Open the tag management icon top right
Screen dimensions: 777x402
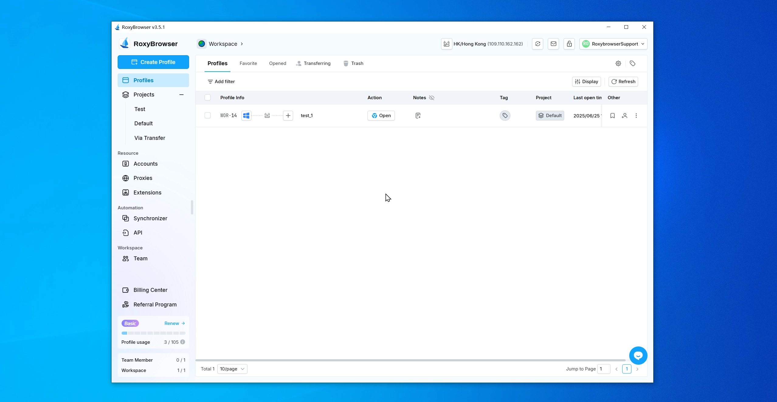pos(633,63)
